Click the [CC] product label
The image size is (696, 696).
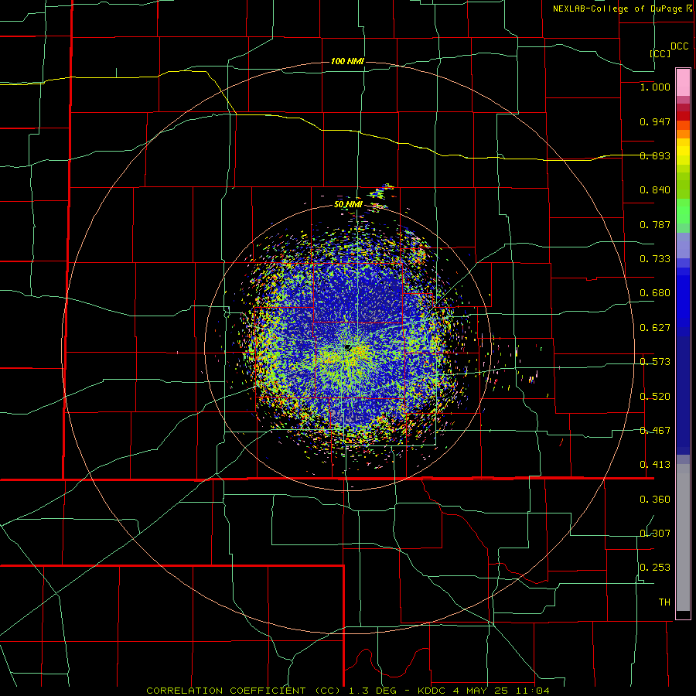(660, 53)
